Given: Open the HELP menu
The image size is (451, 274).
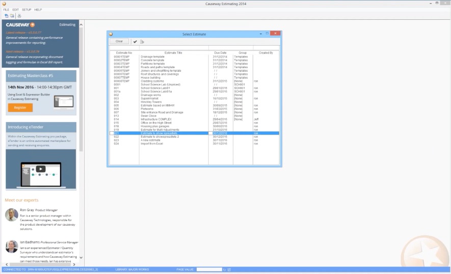Looking at the screenshot, I should tap(38, 10).
